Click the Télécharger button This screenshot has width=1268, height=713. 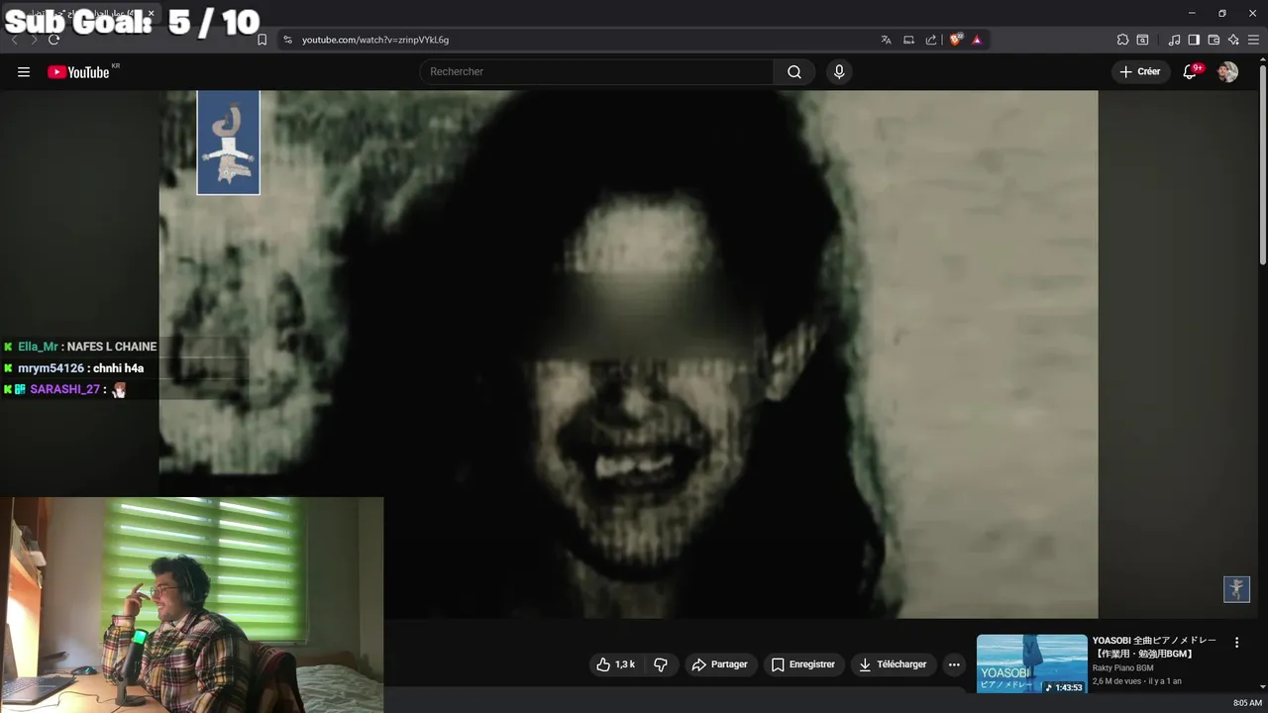tap(893, 664)
